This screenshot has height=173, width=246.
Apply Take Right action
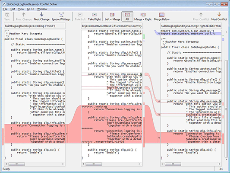94,16
